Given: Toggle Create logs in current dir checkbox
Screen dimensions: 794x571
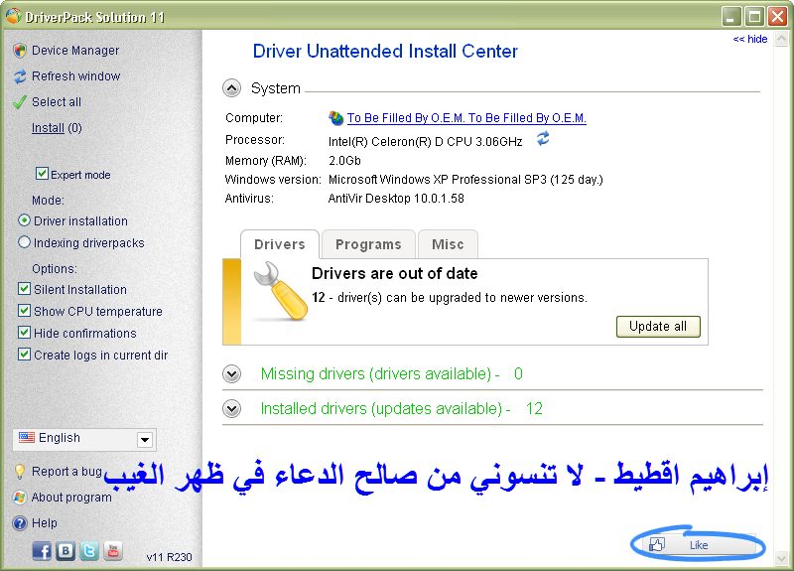Looking at the screenshot, I should 24,354.
